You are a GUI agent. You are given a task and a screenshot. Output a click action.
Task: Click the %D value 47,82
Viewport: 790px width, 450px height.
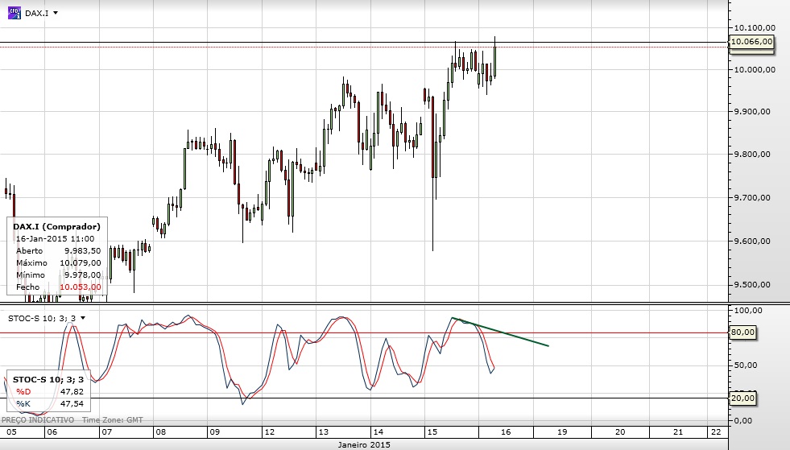(72, 391)
